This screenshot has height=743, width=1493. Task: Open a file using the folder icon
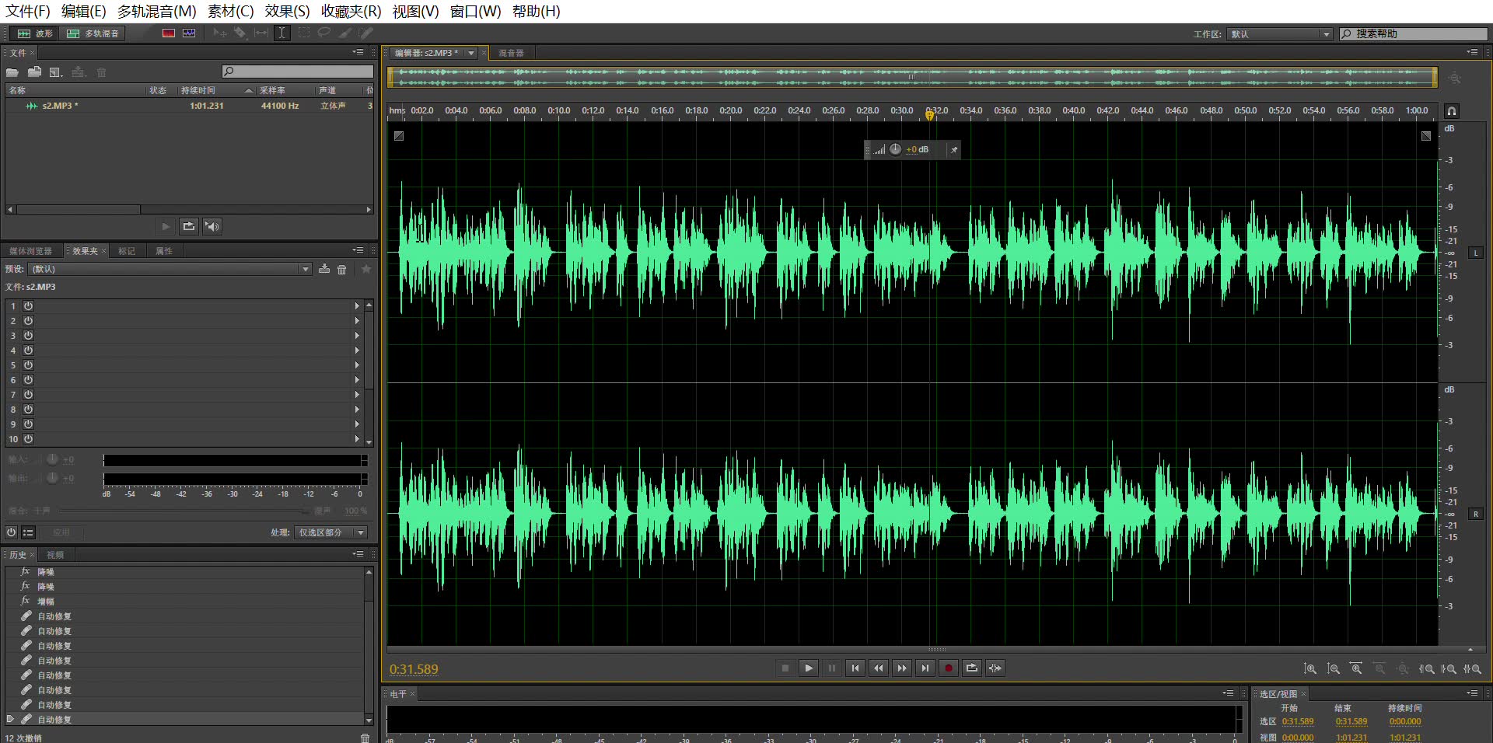tap(12, 72)
